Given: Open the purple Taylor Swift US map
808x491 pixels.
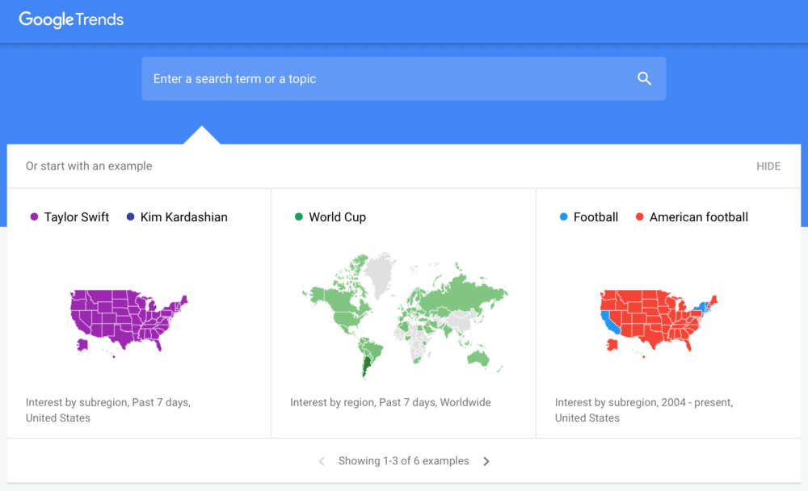Looking at the screenshot, I should (128, 319).
